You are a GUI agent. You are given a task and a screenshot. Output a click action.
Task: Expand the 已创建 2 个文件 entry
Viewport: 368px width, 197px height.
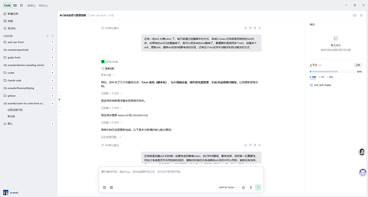coord(111,122)
